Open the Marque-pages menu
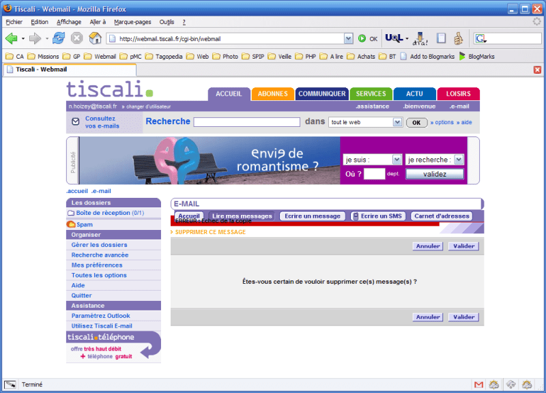The image size is (546, 393). pyautogui.click(x=132, y=22)
